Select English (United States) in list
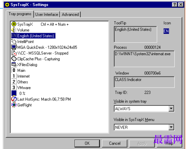The width and height of the screenshot is (188, 149). 35,36
